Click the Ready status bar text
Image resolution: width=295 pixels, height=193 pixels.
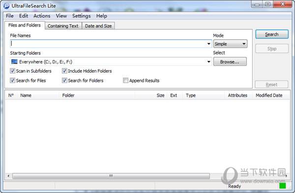[235, 186]
